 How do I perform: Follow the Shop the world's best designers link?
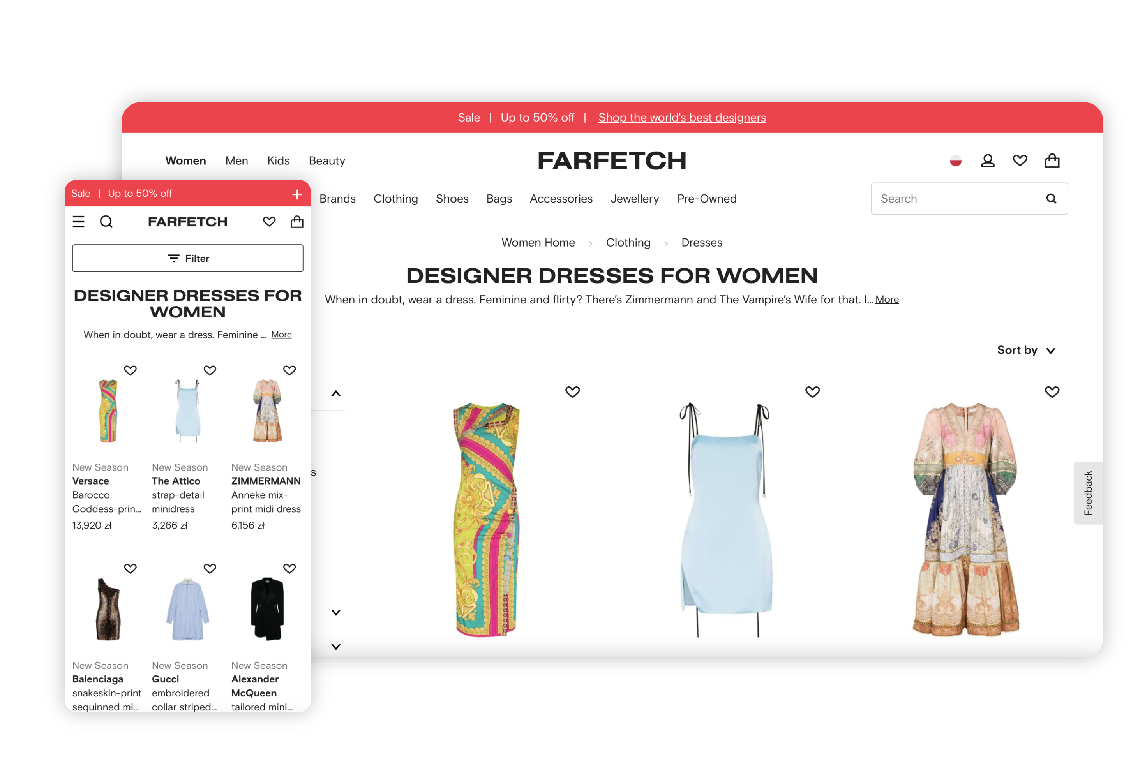click(x=682, y=117)
